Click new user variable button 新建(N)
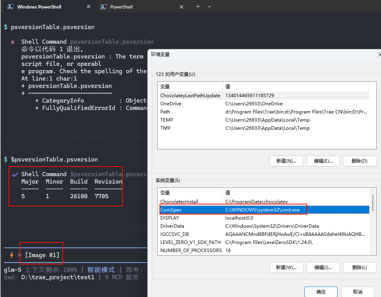 pos(286,161)
